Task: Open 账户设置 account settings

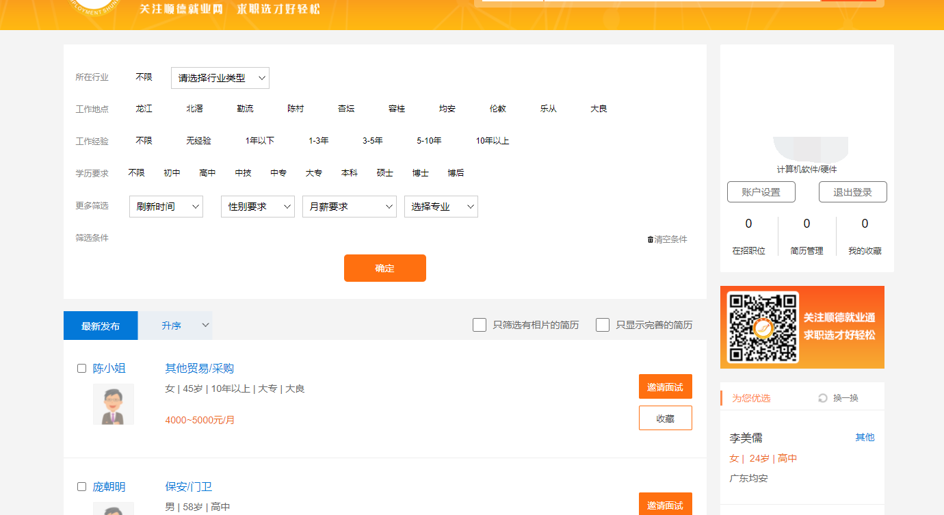Action: [761, 192]
